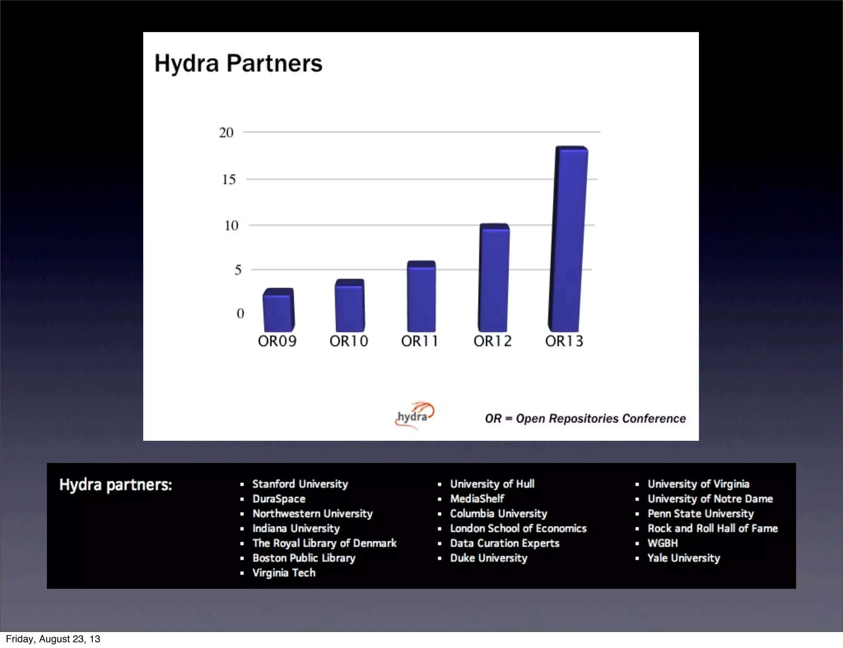Image resolution: width=843 pixels, height=648 pixels.
Task: Click DuraSpace in partner list
Action: click(279, 499)
